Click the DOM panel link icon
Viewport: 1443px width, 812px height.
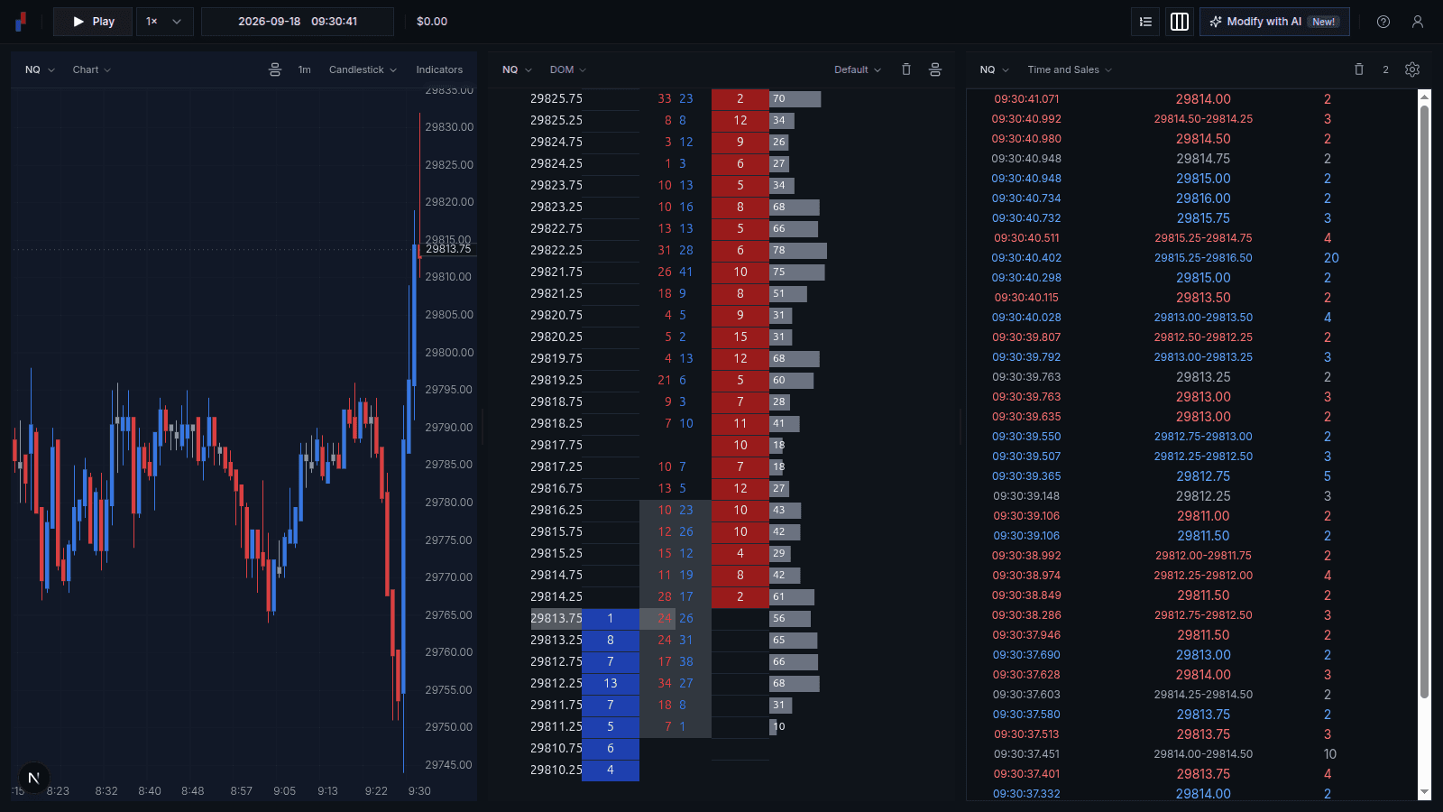(935, 69)
